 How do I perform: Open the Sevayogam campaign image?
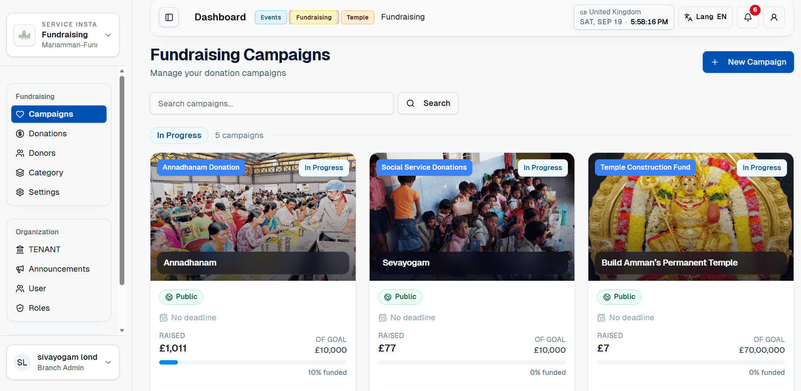(x=472, y=217)
